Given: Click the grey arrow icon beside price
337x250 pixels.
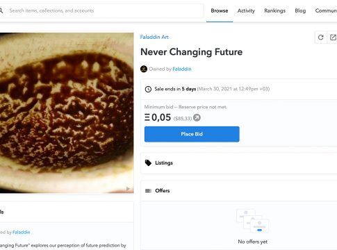Looking at the screenshot, I should coord(197,118).
